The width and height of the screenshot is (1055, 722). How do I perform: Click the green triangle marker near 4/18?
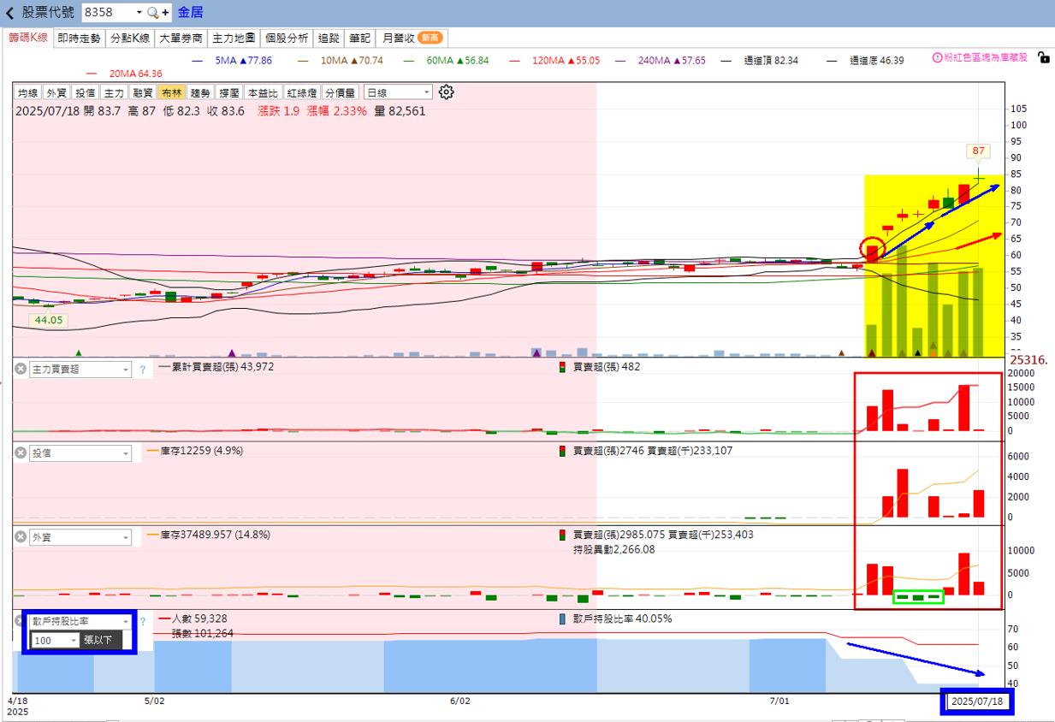pos(79,352)
